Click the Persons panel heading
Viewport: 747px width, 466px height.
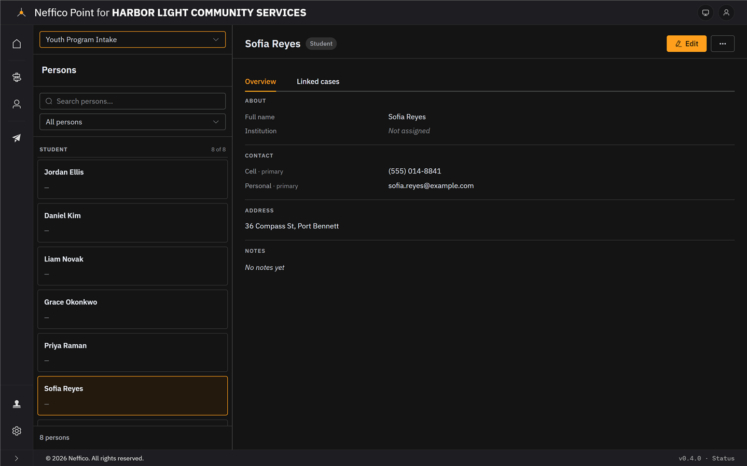pos(59,70)
